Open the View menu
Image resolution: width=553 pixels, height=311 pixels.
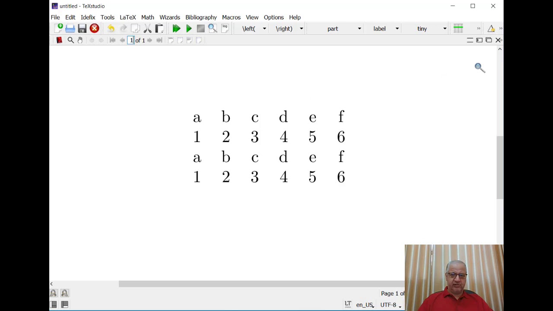click(252, 17)
